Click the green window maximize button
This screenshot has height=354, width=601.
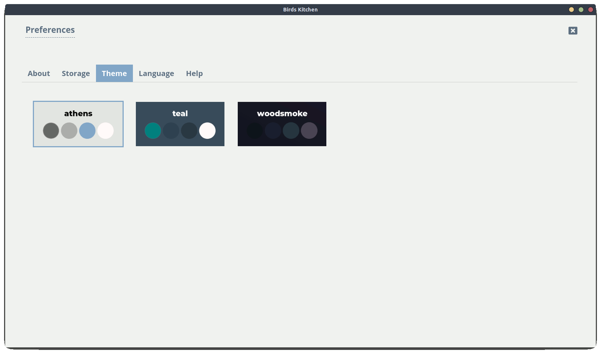[x=581, y=10]
